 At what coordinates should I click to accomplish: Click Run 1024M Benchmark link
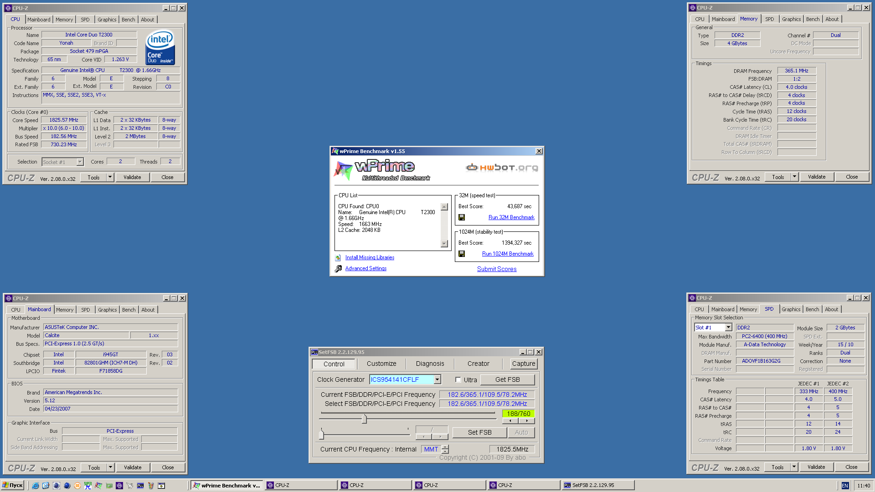tap(508, 254)
